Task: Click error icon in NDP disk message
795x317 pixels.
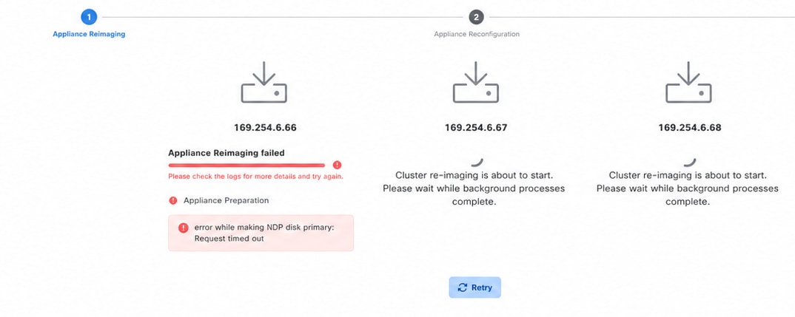Action: (184, 228)
